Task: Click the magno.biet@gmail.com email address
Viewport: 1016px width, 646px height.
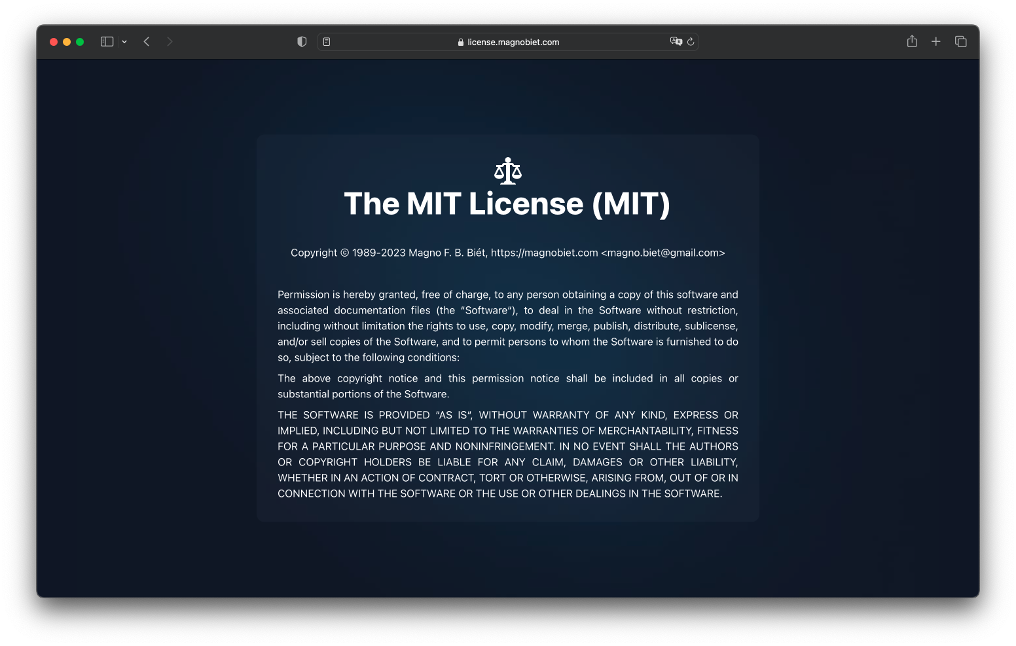Action: tap(663, 253)
